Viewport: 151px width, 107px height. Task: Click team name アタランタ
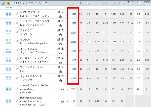click(x=26, y=80)
